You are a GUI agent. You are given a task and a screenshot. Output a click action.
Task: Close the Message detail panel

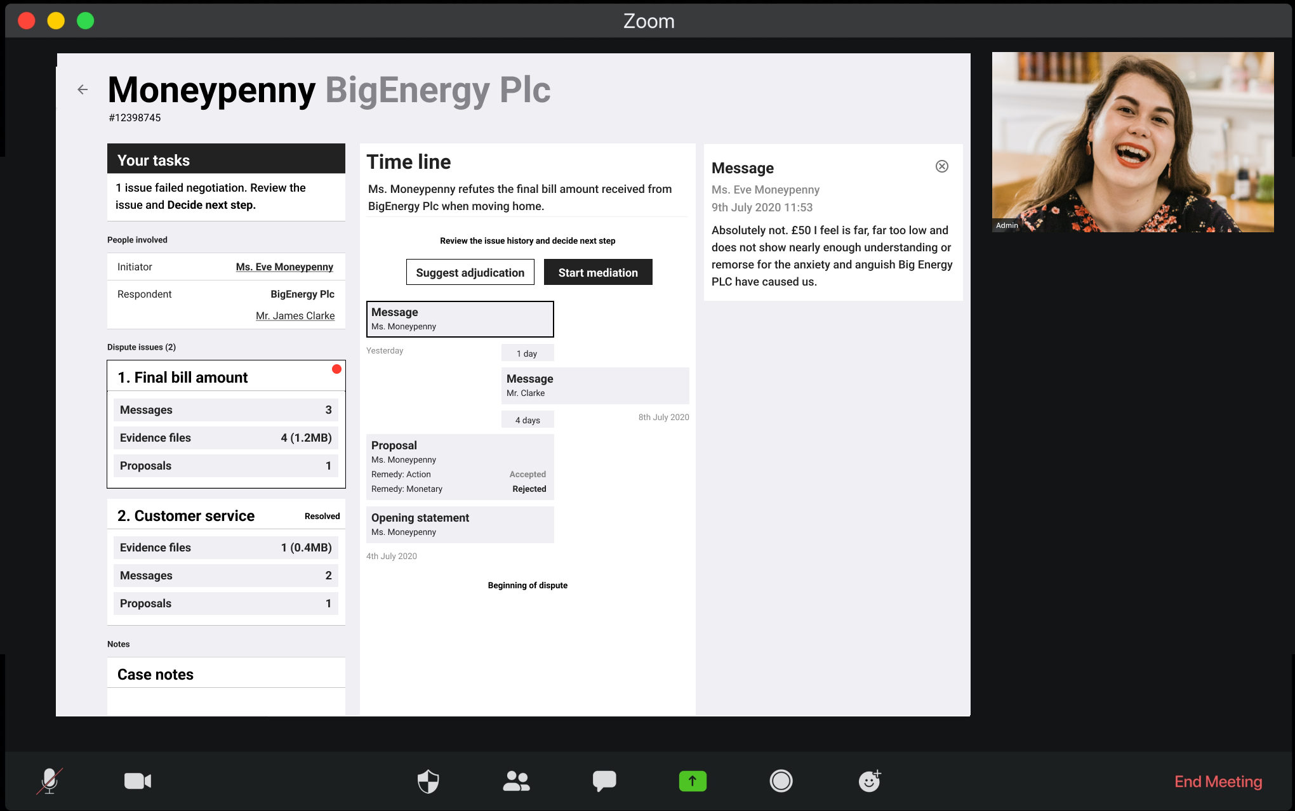pos(942,166)
